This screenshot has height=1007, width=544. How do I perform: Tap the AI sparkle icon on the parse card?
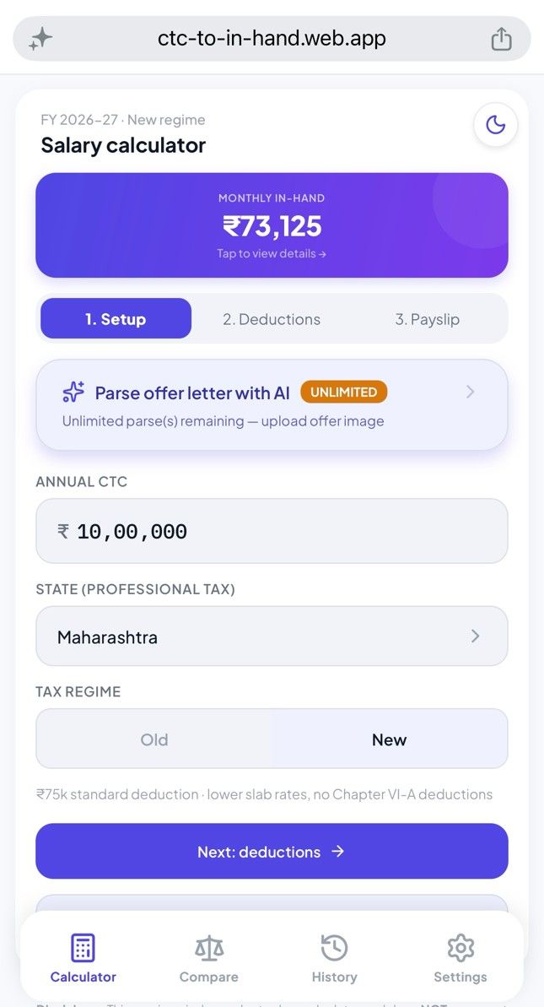tap(73, 392)
